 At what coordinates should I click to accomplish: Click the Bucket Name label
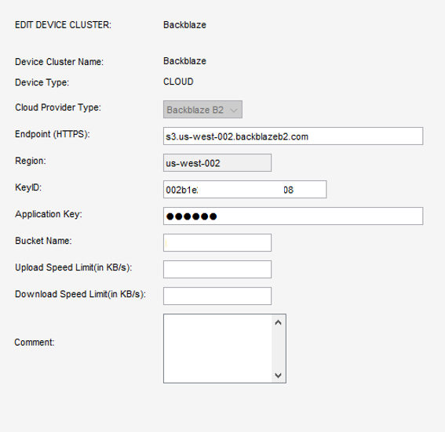pyautogui.click(x=43, y=241)
